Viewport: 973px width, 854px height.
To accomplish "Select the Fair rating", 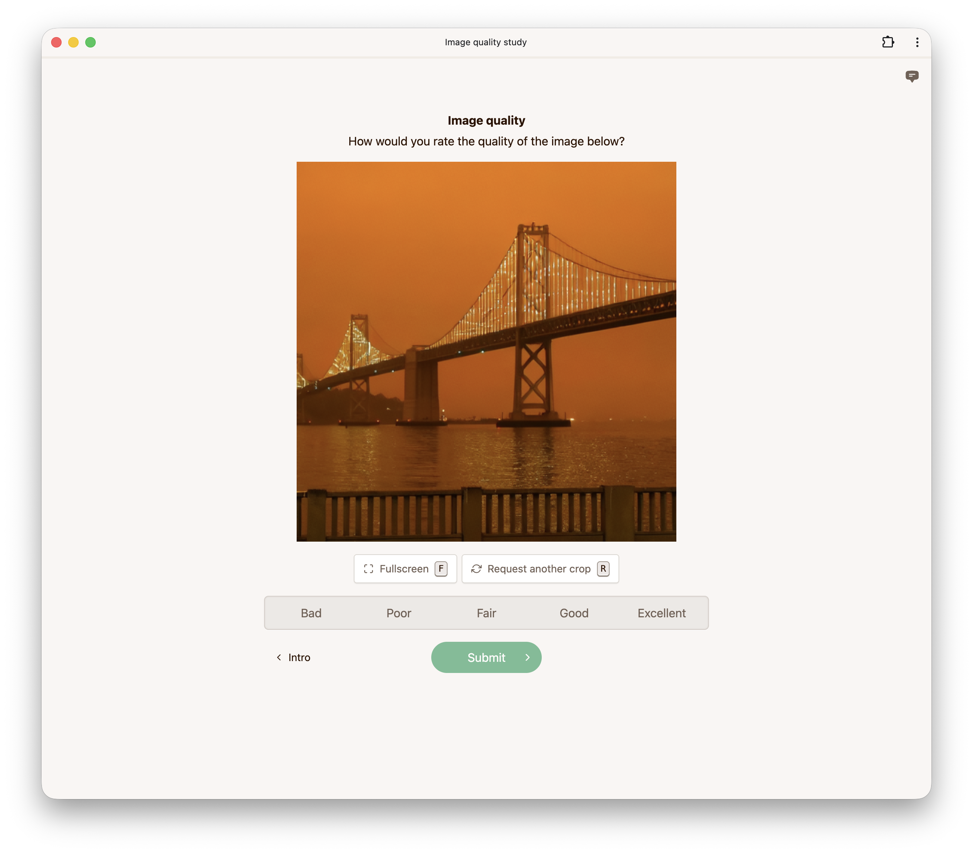I will (486, 613).
